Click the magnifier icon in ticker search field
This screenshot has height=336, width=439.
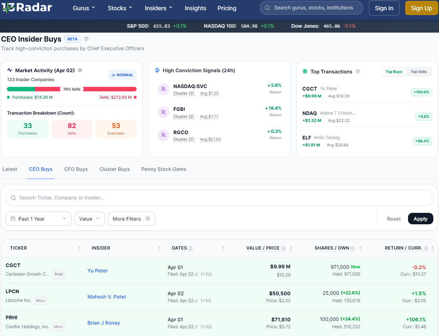pyautogui.click(x=13, y=198)
